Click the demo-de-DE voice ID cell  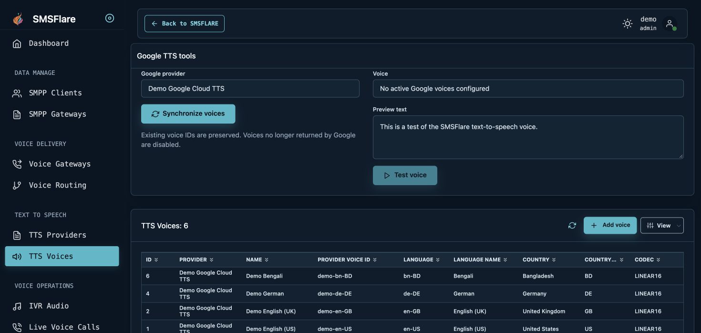point(335,294)
